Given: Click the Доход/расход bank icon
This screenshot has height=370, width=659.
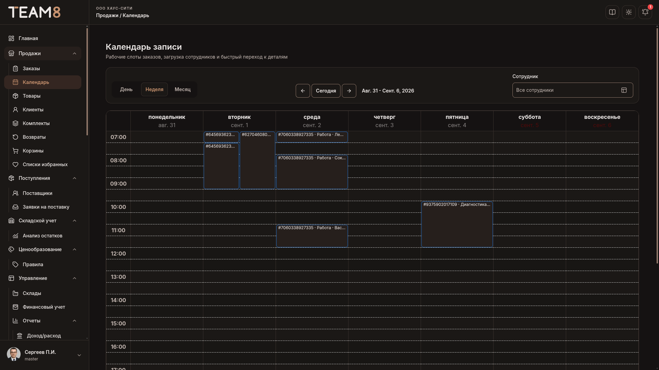Looking at the screenshot, I should pos(20,336).
